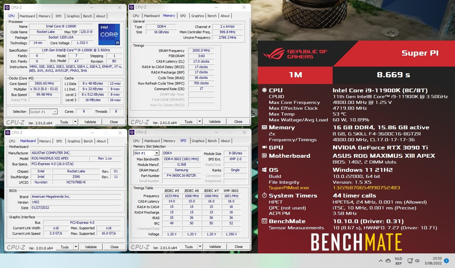
Task: Click the Bus Specs PCI-Express 4.0 field
Action: tap(75, 164)
